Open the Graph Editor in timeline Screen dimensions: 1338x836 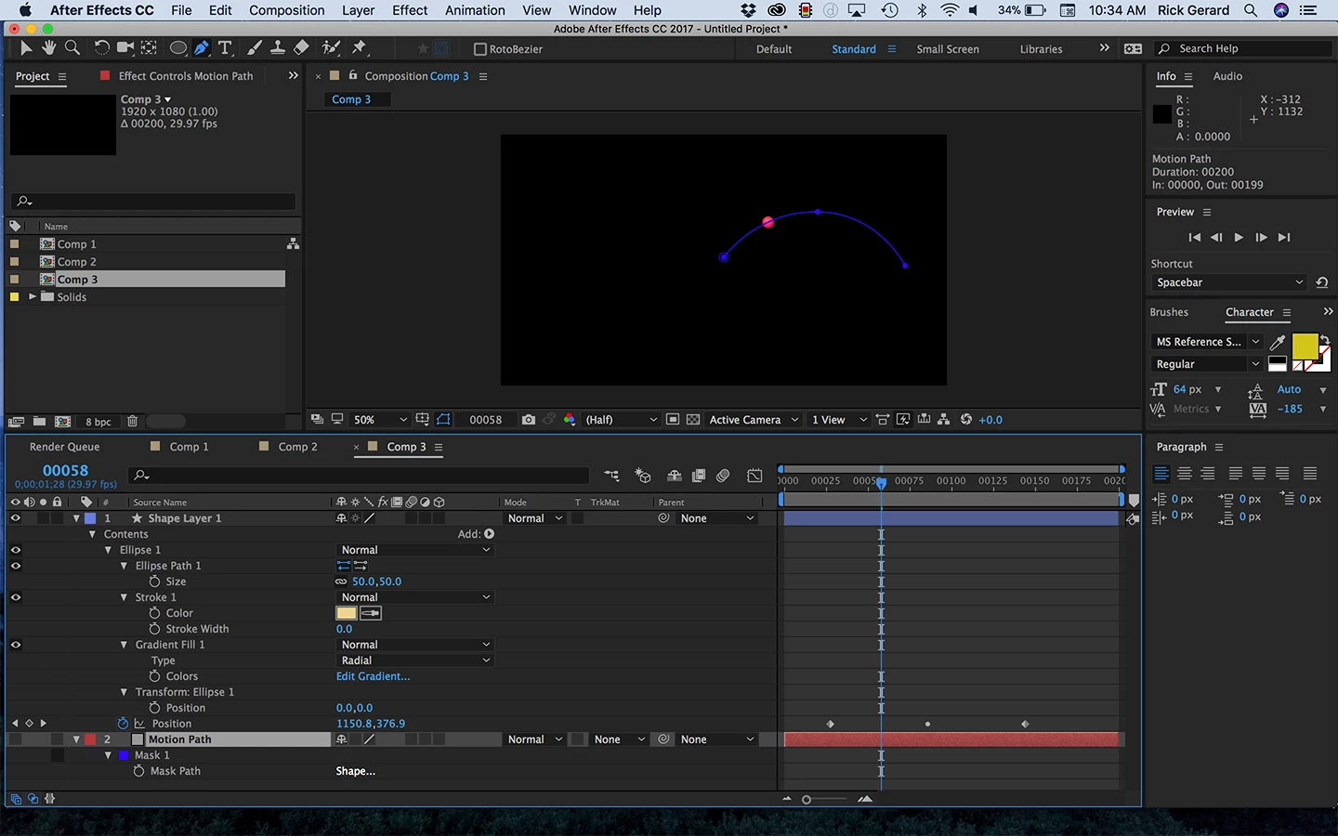pos(754,476)
